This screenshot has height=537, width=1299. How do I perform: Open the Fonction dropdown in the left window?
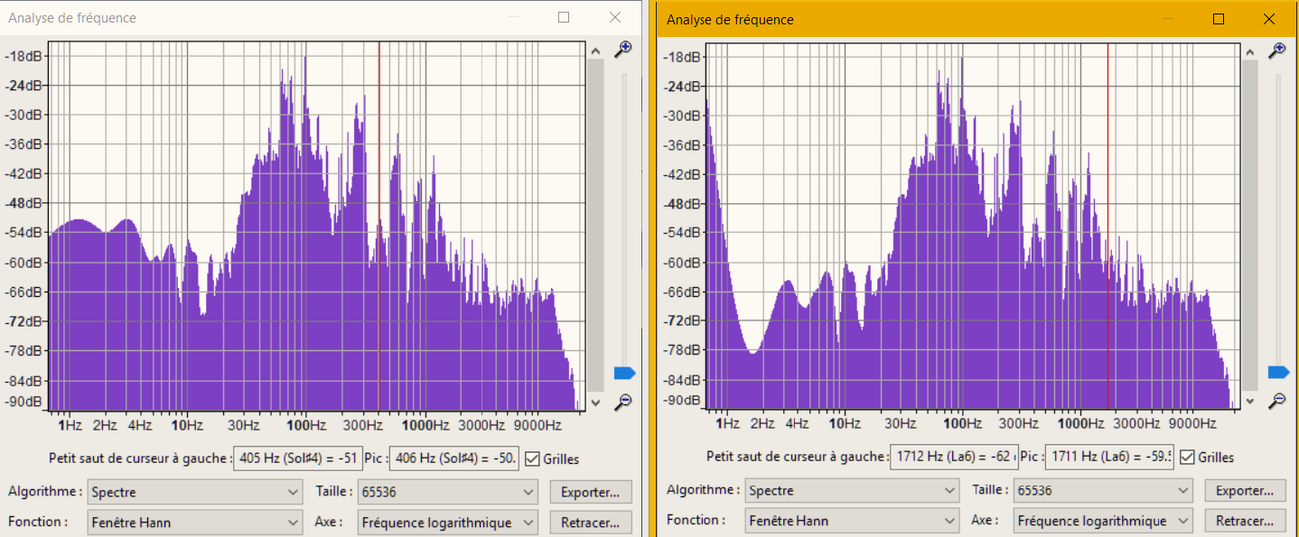[x=195, y=523]
